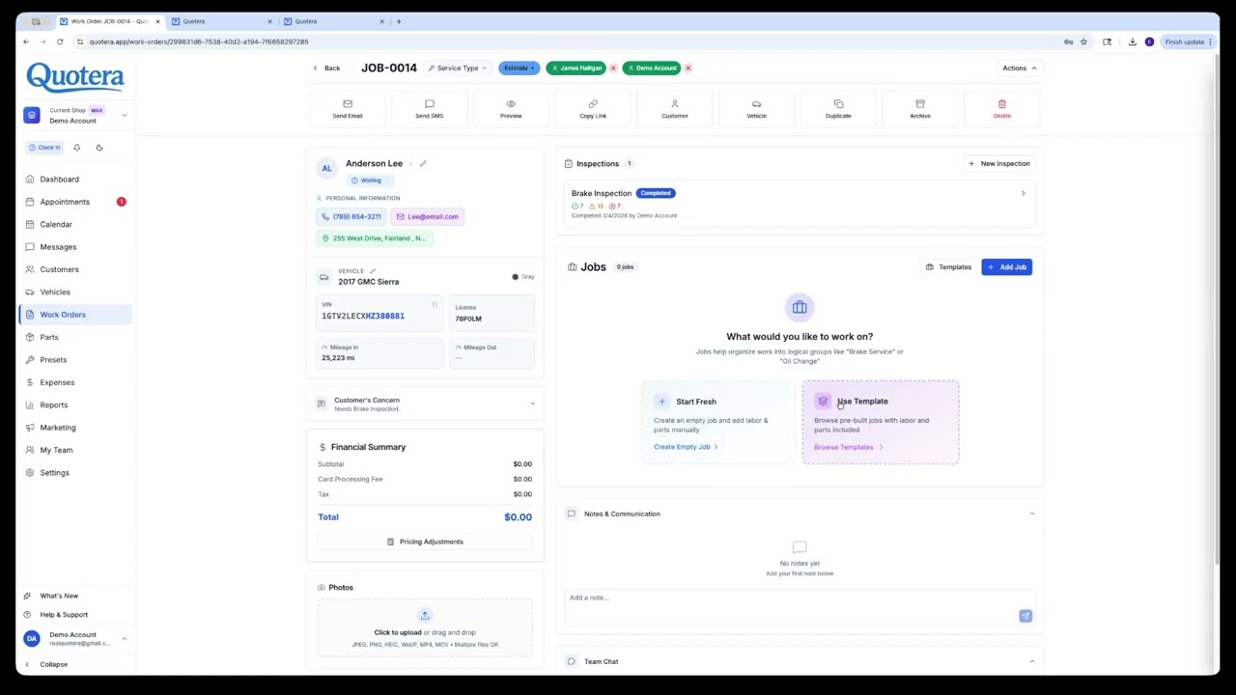Viewport: 1236px width, 695px height.
Task: Change the Waiting status dropdown
Action: tap(371, 181)
